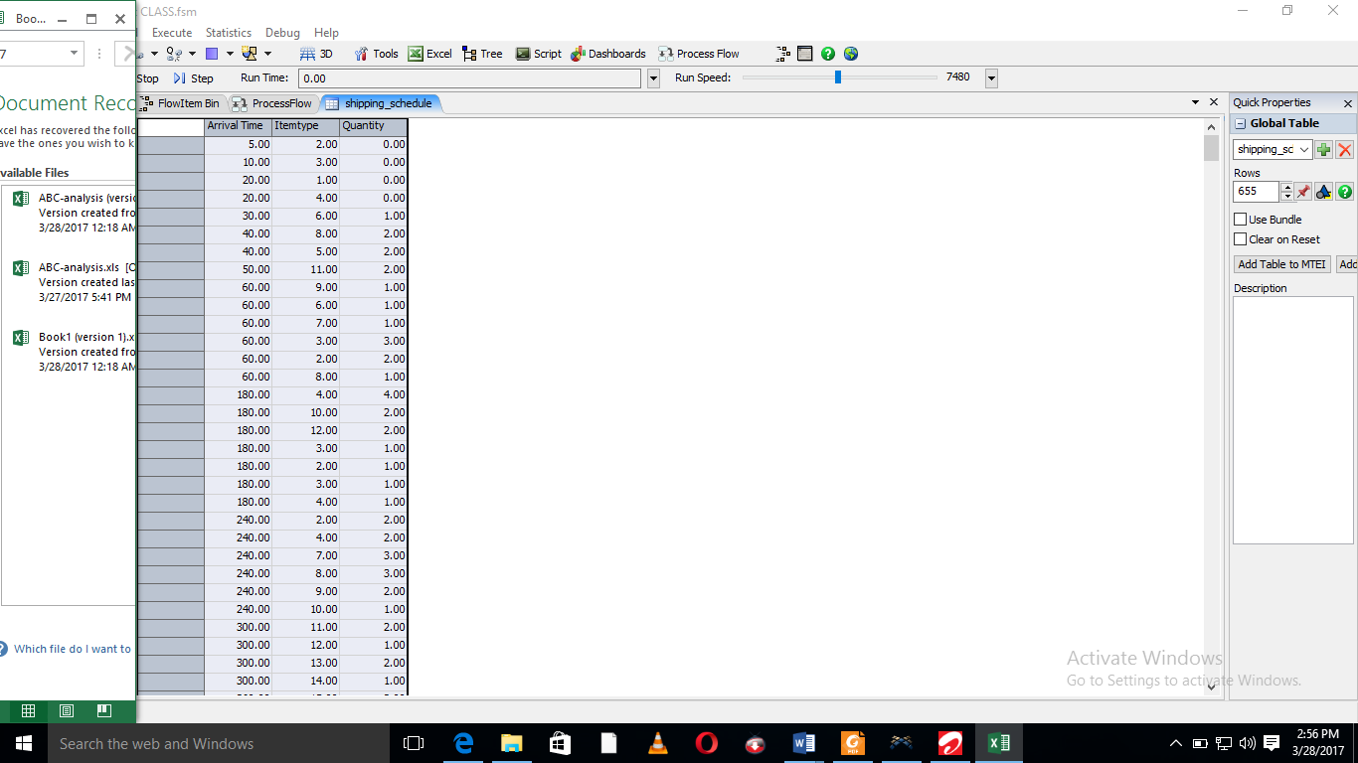Open the shipping_sc table name dropdown
This screenshot has height=763, width=1358.
pos(1303,150)
